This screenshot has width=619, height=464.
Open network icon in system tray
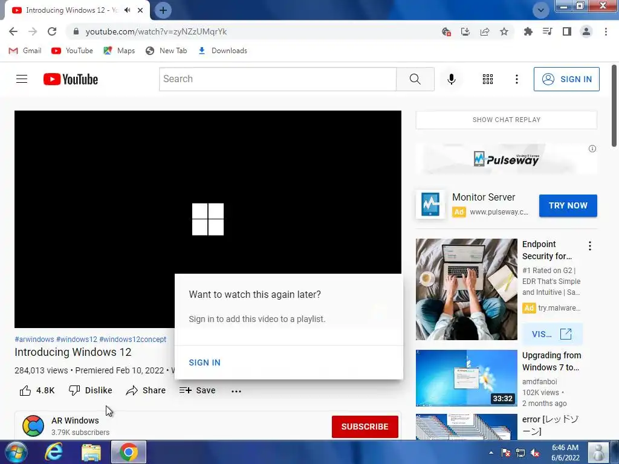click(520, 453)
